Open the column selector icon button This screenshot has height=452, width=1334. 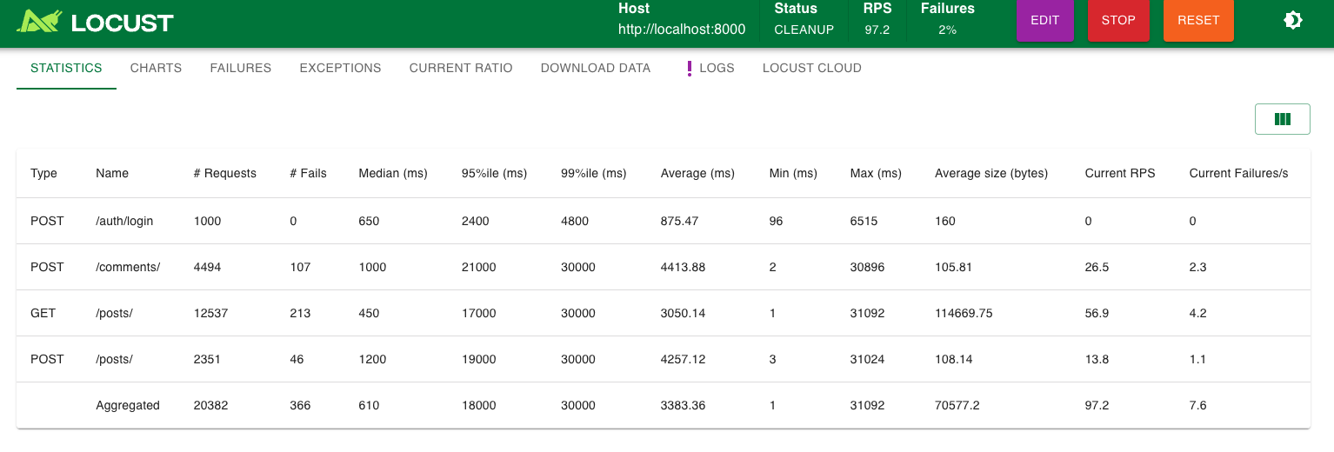(1282, 120)
